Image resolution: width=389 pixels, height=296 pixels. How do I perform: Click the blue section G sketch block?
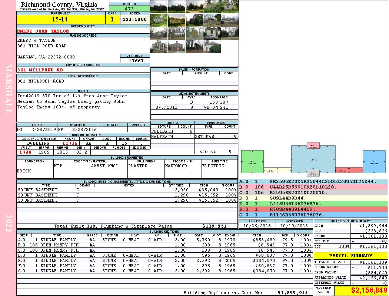[374, 162]
